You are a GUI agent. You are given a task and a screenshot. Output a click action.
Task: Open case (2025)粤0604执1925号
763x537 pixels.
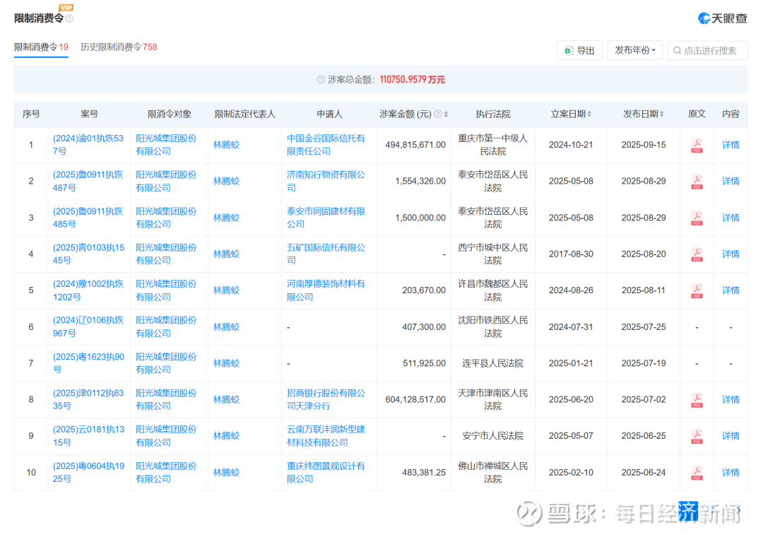click(x=88, y=473)
